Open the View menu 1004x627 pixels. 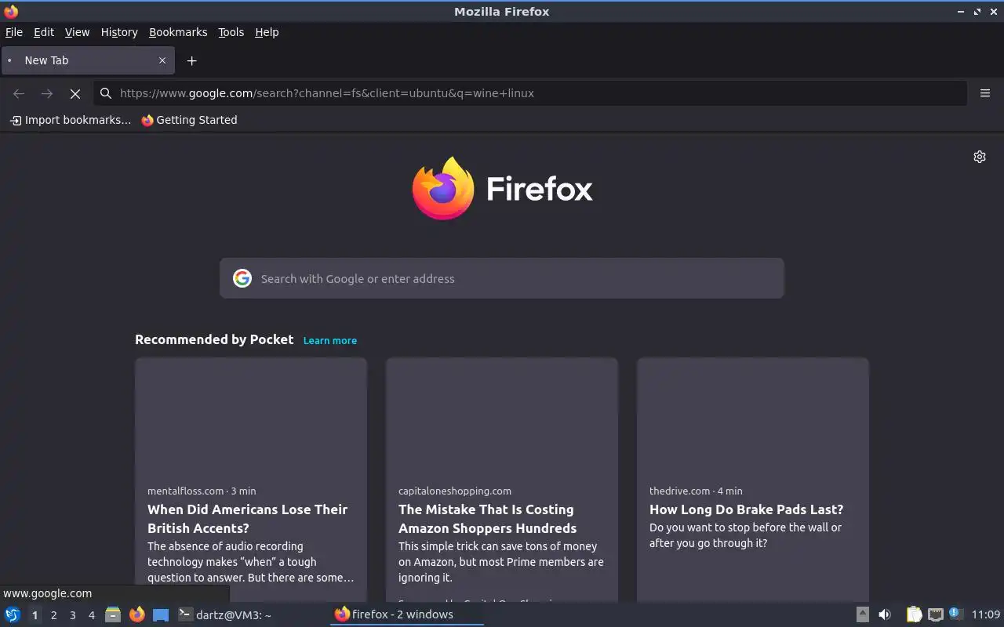(x=77, y=32)
